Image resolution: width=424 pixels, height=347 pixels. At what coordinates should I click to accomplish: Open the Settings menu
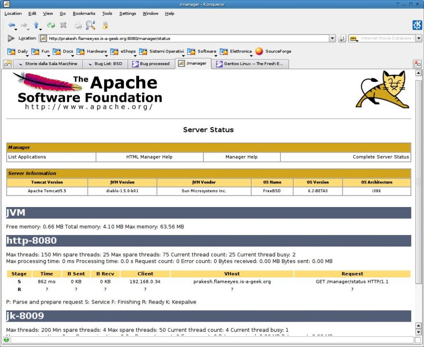128,14
